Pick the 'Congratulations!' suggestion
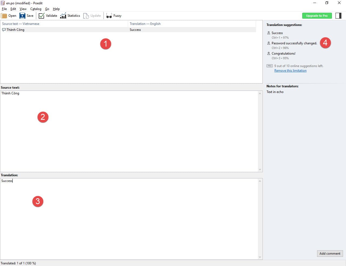 283,54
